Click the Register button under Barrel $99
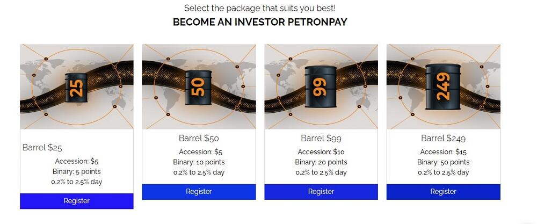The height and width of the screenshot is (224, 537). pyautogui.click(x=321, y=192)
